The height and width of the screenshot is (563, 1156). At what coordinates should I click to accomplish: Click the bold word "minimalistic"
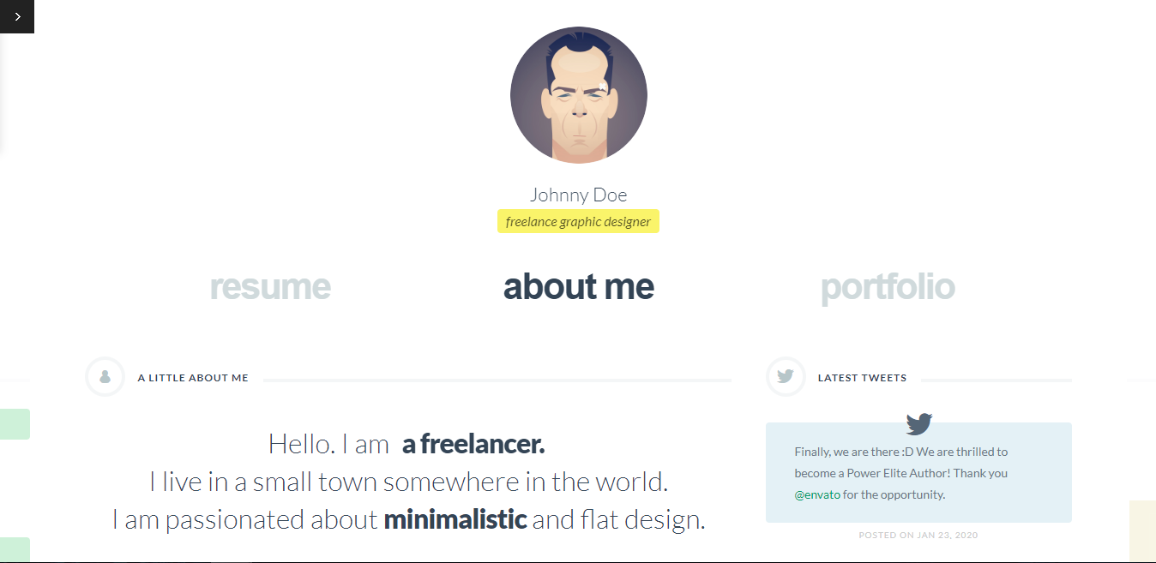click(x=455, y=519)
